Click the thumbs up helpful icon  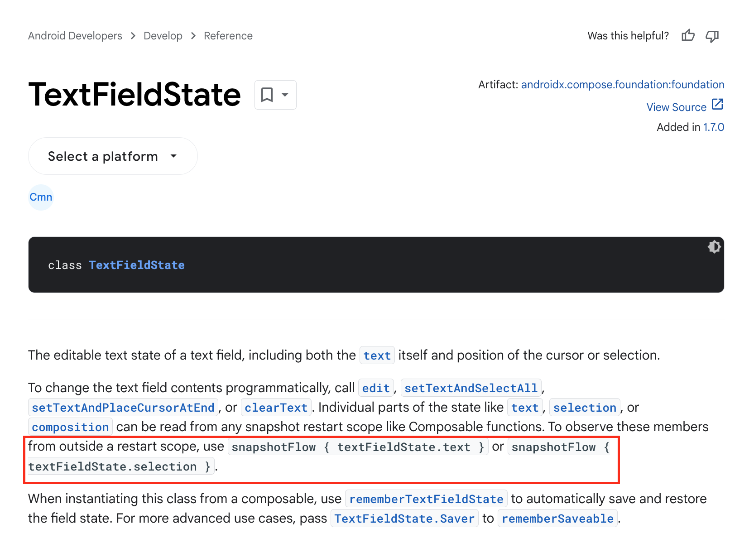click(x=688, y=35)
